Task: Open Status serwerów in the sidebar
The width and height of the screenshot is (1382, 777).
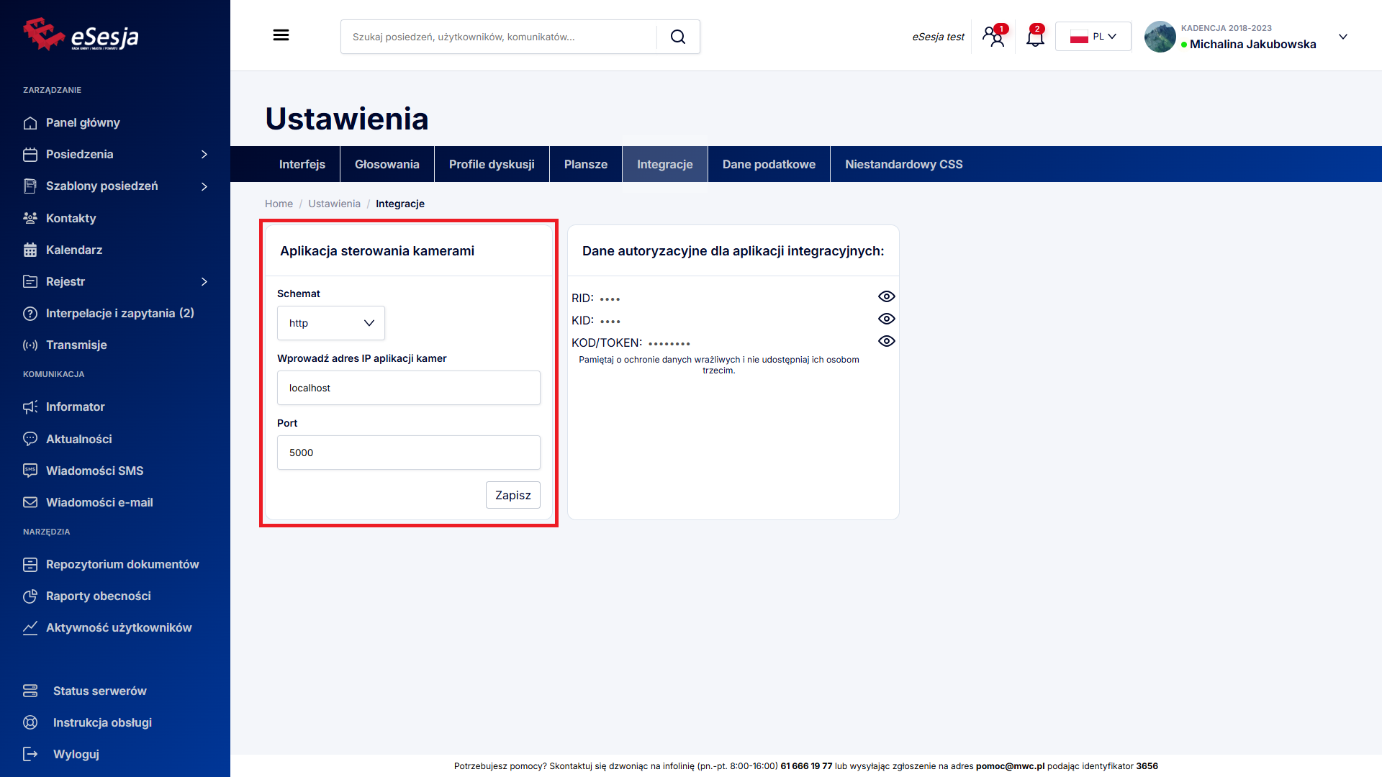Action: tap(99, 691)
